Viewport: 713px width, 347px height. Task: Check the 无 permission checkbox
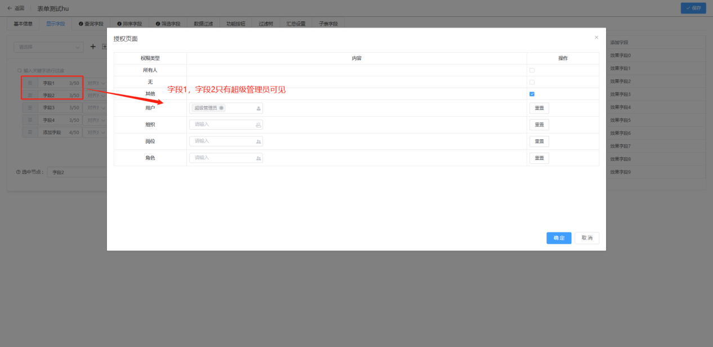(x=532, y=82)
